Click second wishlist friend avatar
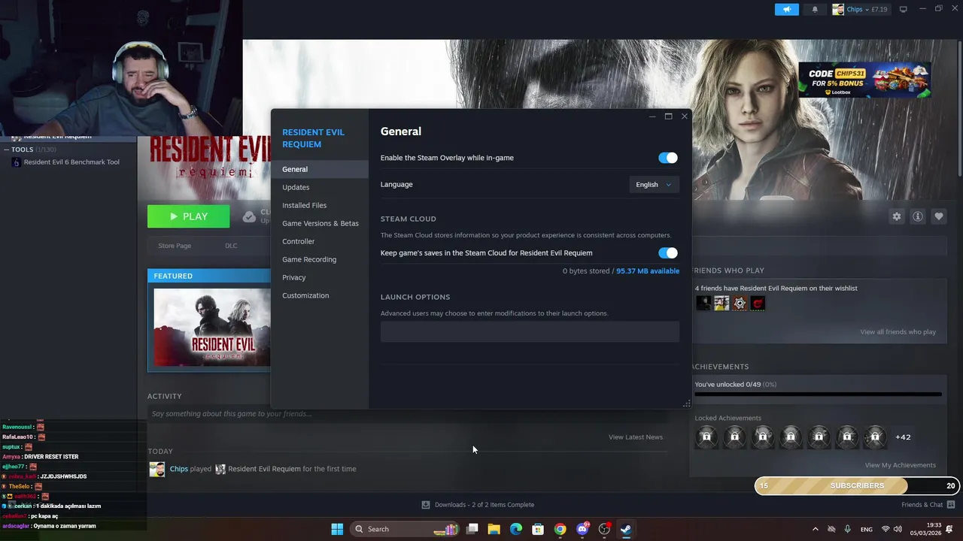The height and width of the screenshot is (541, 963). pyautogui.click(x=721, y=304)
